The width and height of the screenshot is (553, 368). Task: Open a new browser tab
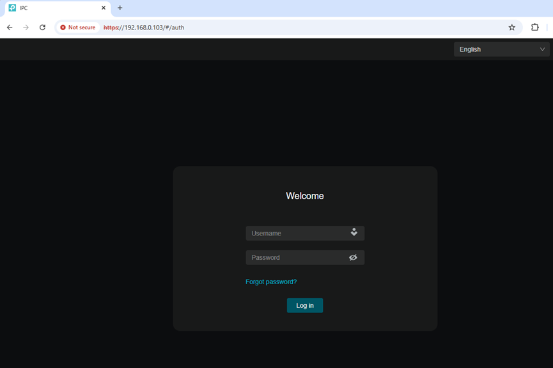pos(120,8)
